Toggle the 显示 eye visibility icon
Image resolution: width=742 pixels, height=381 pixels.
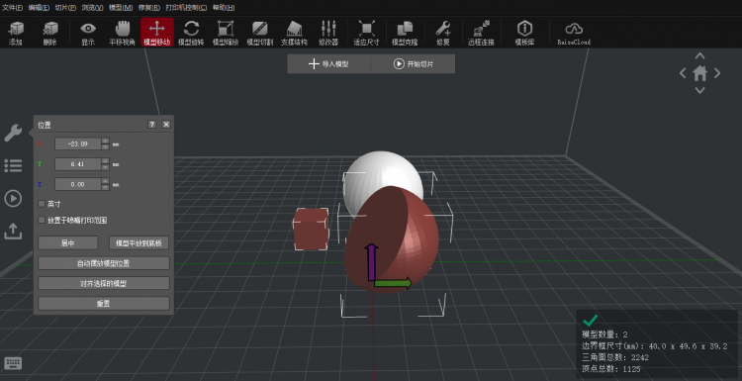88,33
